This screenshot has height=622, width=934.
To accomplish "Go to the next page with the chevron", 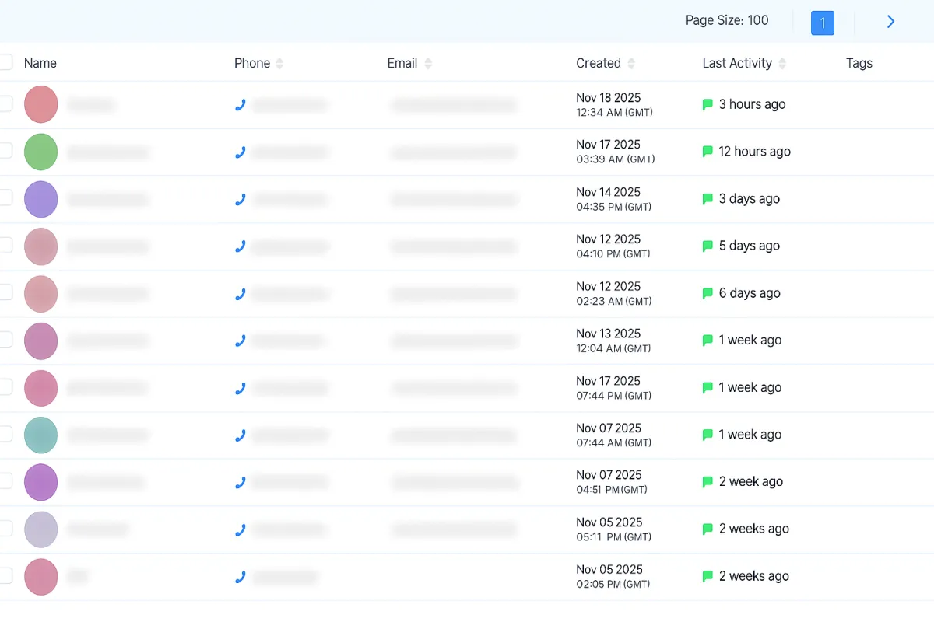I will coord(891,22).
